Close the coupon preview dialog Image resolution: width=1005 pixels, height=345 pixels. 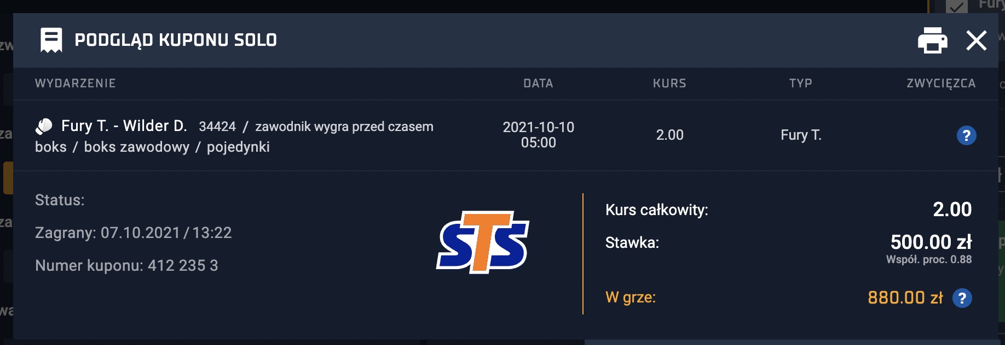click(976, 40)
